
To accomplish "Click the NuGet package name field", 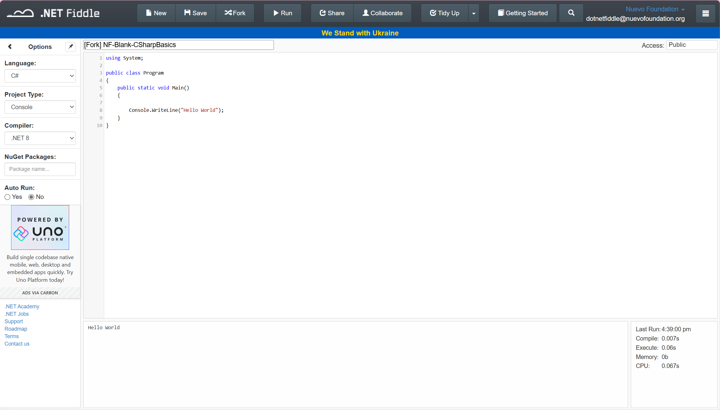I will point(40,169).
